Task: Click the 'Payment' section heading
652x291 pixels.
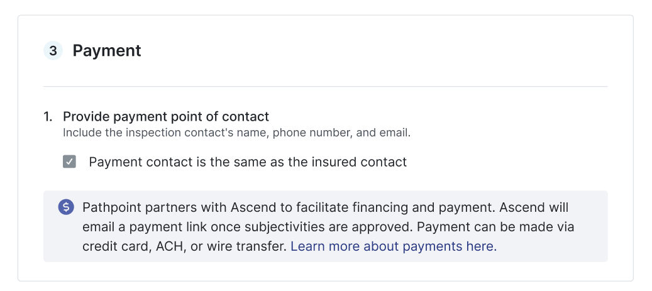Action: tap(107, 51)
